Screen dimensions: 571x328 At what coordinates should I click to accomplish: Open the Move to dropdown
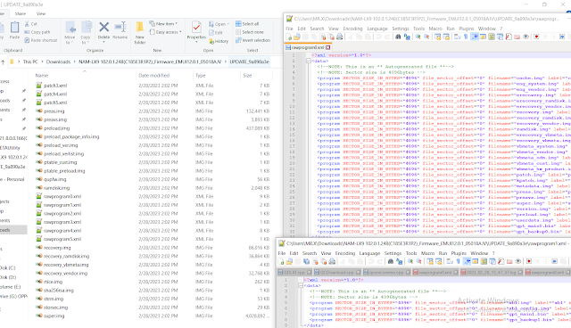[x=70, y=33]
